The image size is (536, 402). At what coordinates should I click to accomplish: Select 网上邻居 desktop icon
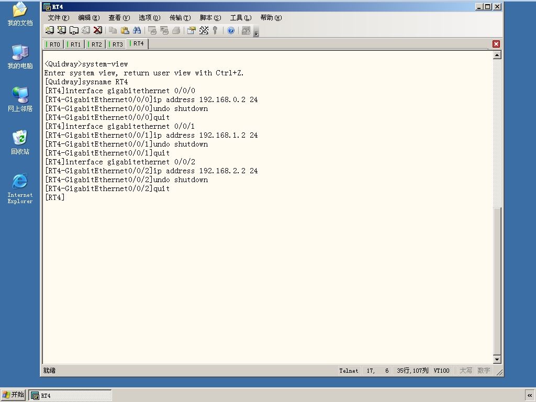point(20,99)
